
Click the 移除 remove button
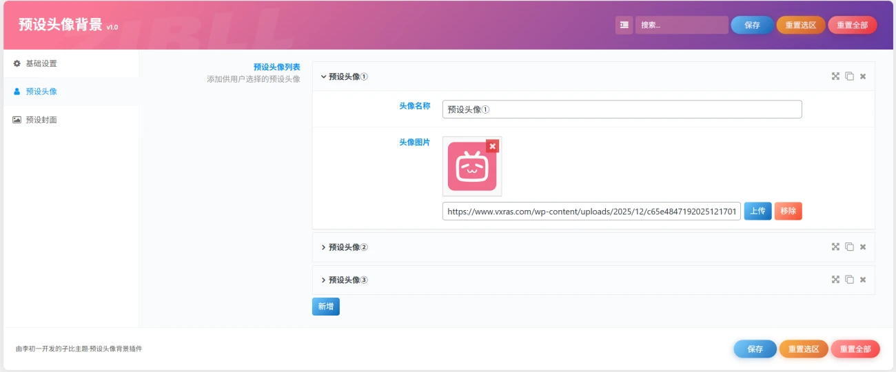pos(788,211)
